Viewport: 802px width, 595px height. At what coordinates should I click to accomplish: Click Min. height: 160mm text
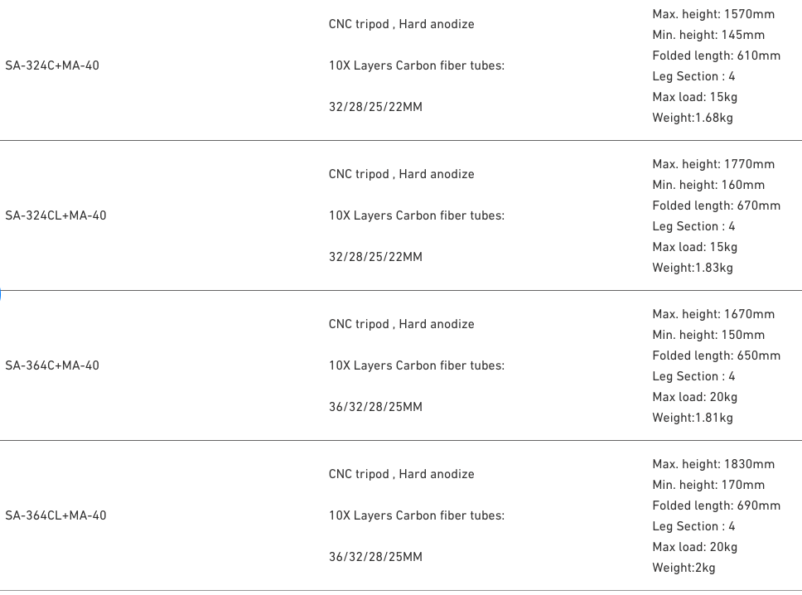[x=708, y=185]
